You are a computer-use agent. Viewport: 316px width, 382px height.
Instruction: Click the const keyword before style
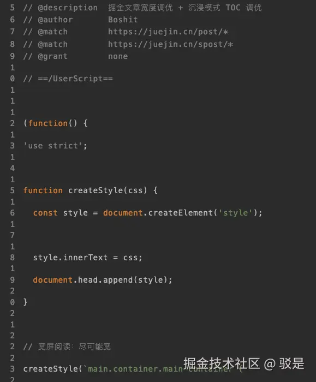45,213
